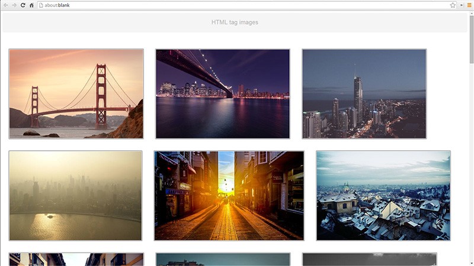
Task: Click the small extension icon beside the star
Action: point(462,5)
